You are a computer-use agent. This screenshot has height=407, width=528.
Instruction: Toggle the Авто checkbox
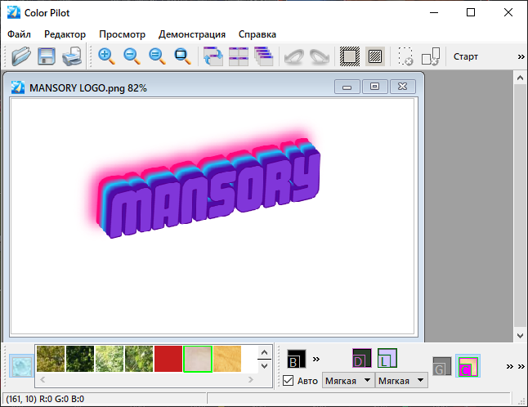point(289,381)
